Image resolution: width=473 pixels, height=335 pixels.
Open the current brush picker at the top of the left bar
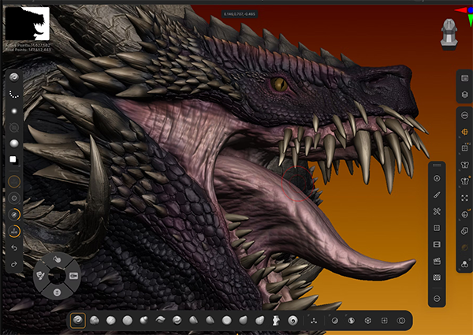[14, 77]
